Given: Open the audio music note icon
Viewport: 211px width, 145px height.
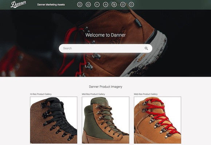Looking at the screenshot, I should (105, 5).
